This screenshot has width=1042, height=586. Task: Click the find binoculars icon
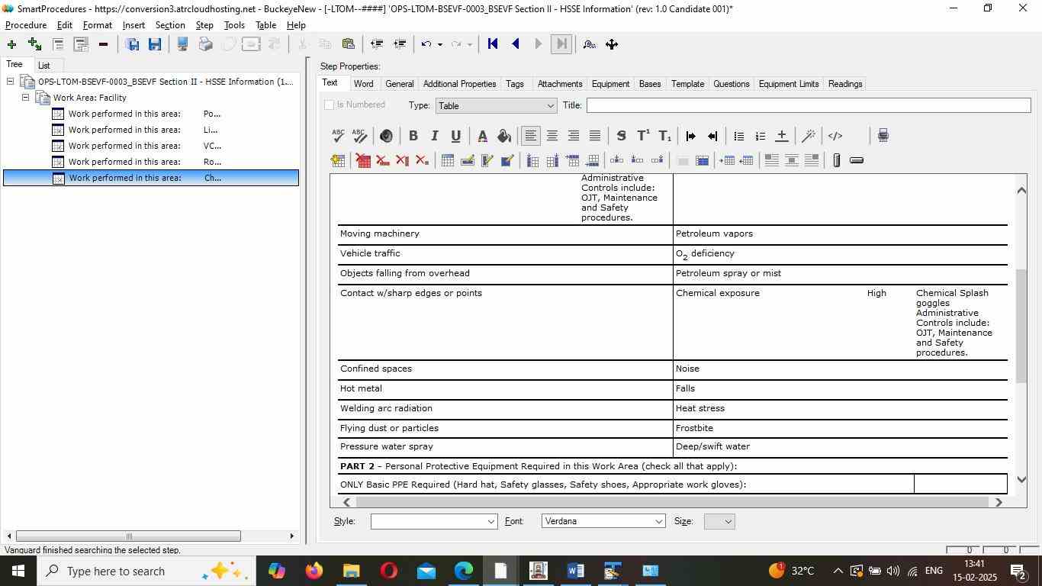coord(589,44)
